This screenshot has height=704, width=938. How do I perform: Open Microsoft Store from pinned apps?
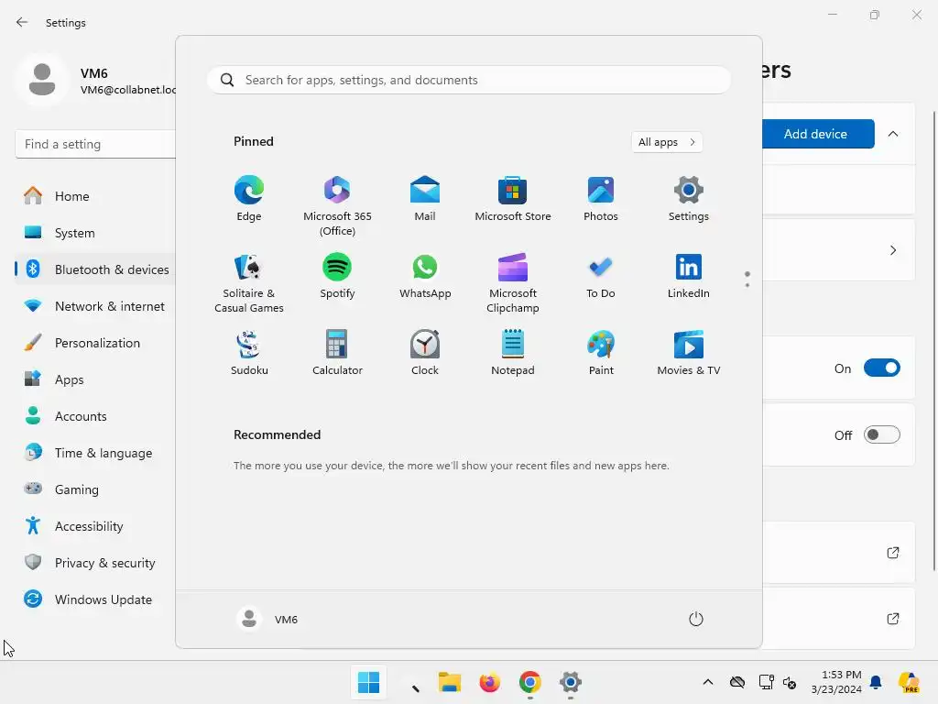(x=513, y=199)
